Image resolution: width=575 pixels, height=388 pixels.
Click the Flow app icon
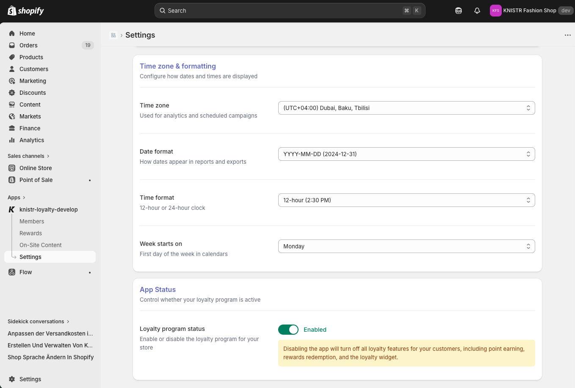pos(12,272)
